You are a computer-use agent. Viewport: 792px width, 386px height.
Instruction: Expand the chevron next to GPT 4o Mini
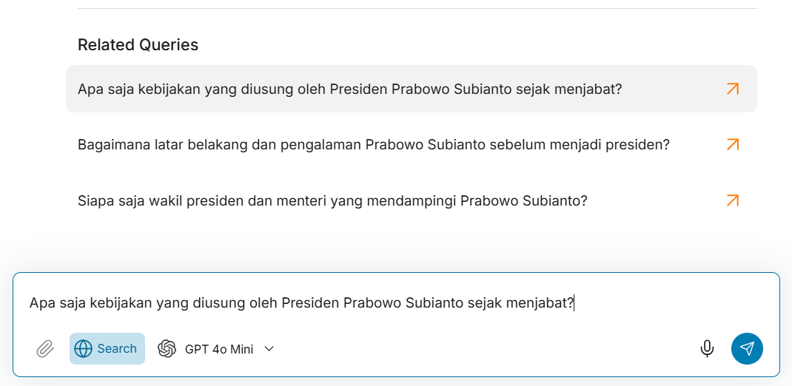point(269,349)
